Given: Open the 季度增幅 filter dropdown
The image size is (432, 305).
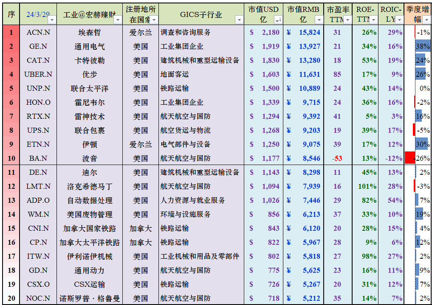Looking at the screenshot, I should (x=426, y=20).
